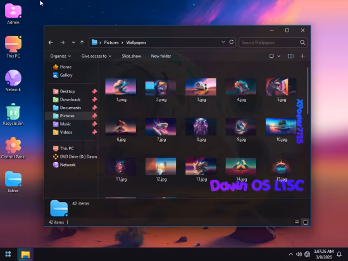Refresh the Wallpapers folder
348x261 pixels.
(x=231, y=42)
